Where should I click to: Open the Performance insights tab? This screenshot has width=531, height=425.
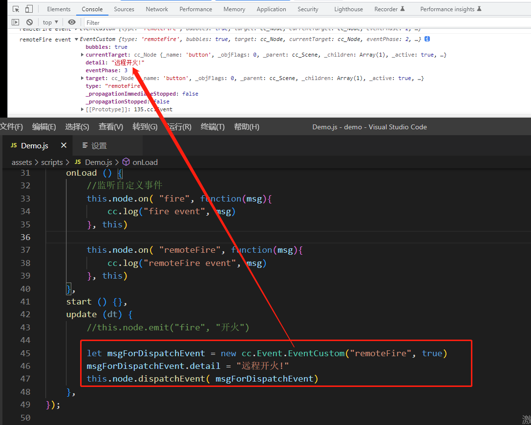point(451,9)
